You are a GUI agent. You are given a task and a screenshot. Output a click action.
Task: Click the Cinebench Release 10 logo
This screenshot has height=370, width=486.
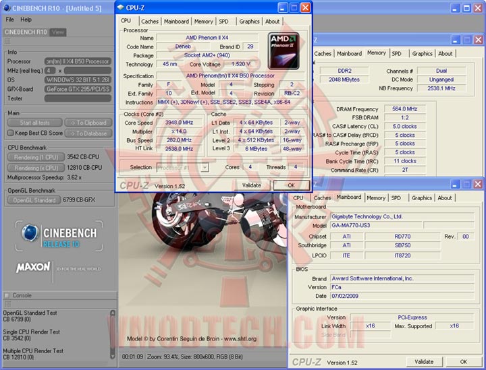59,236
